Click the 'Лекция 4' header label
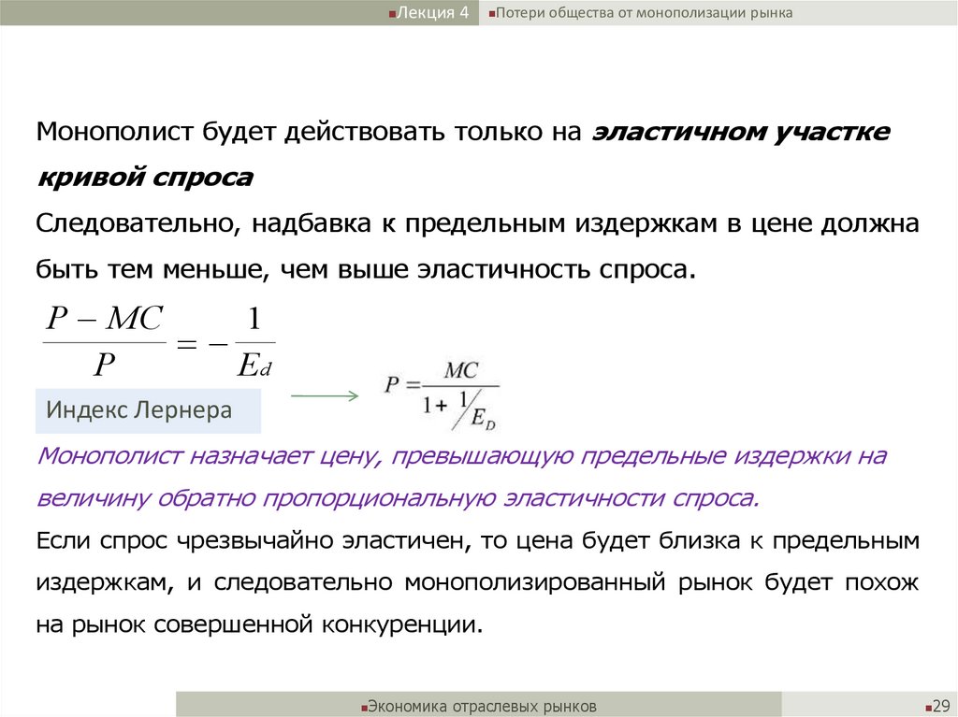 click(432, 13)
